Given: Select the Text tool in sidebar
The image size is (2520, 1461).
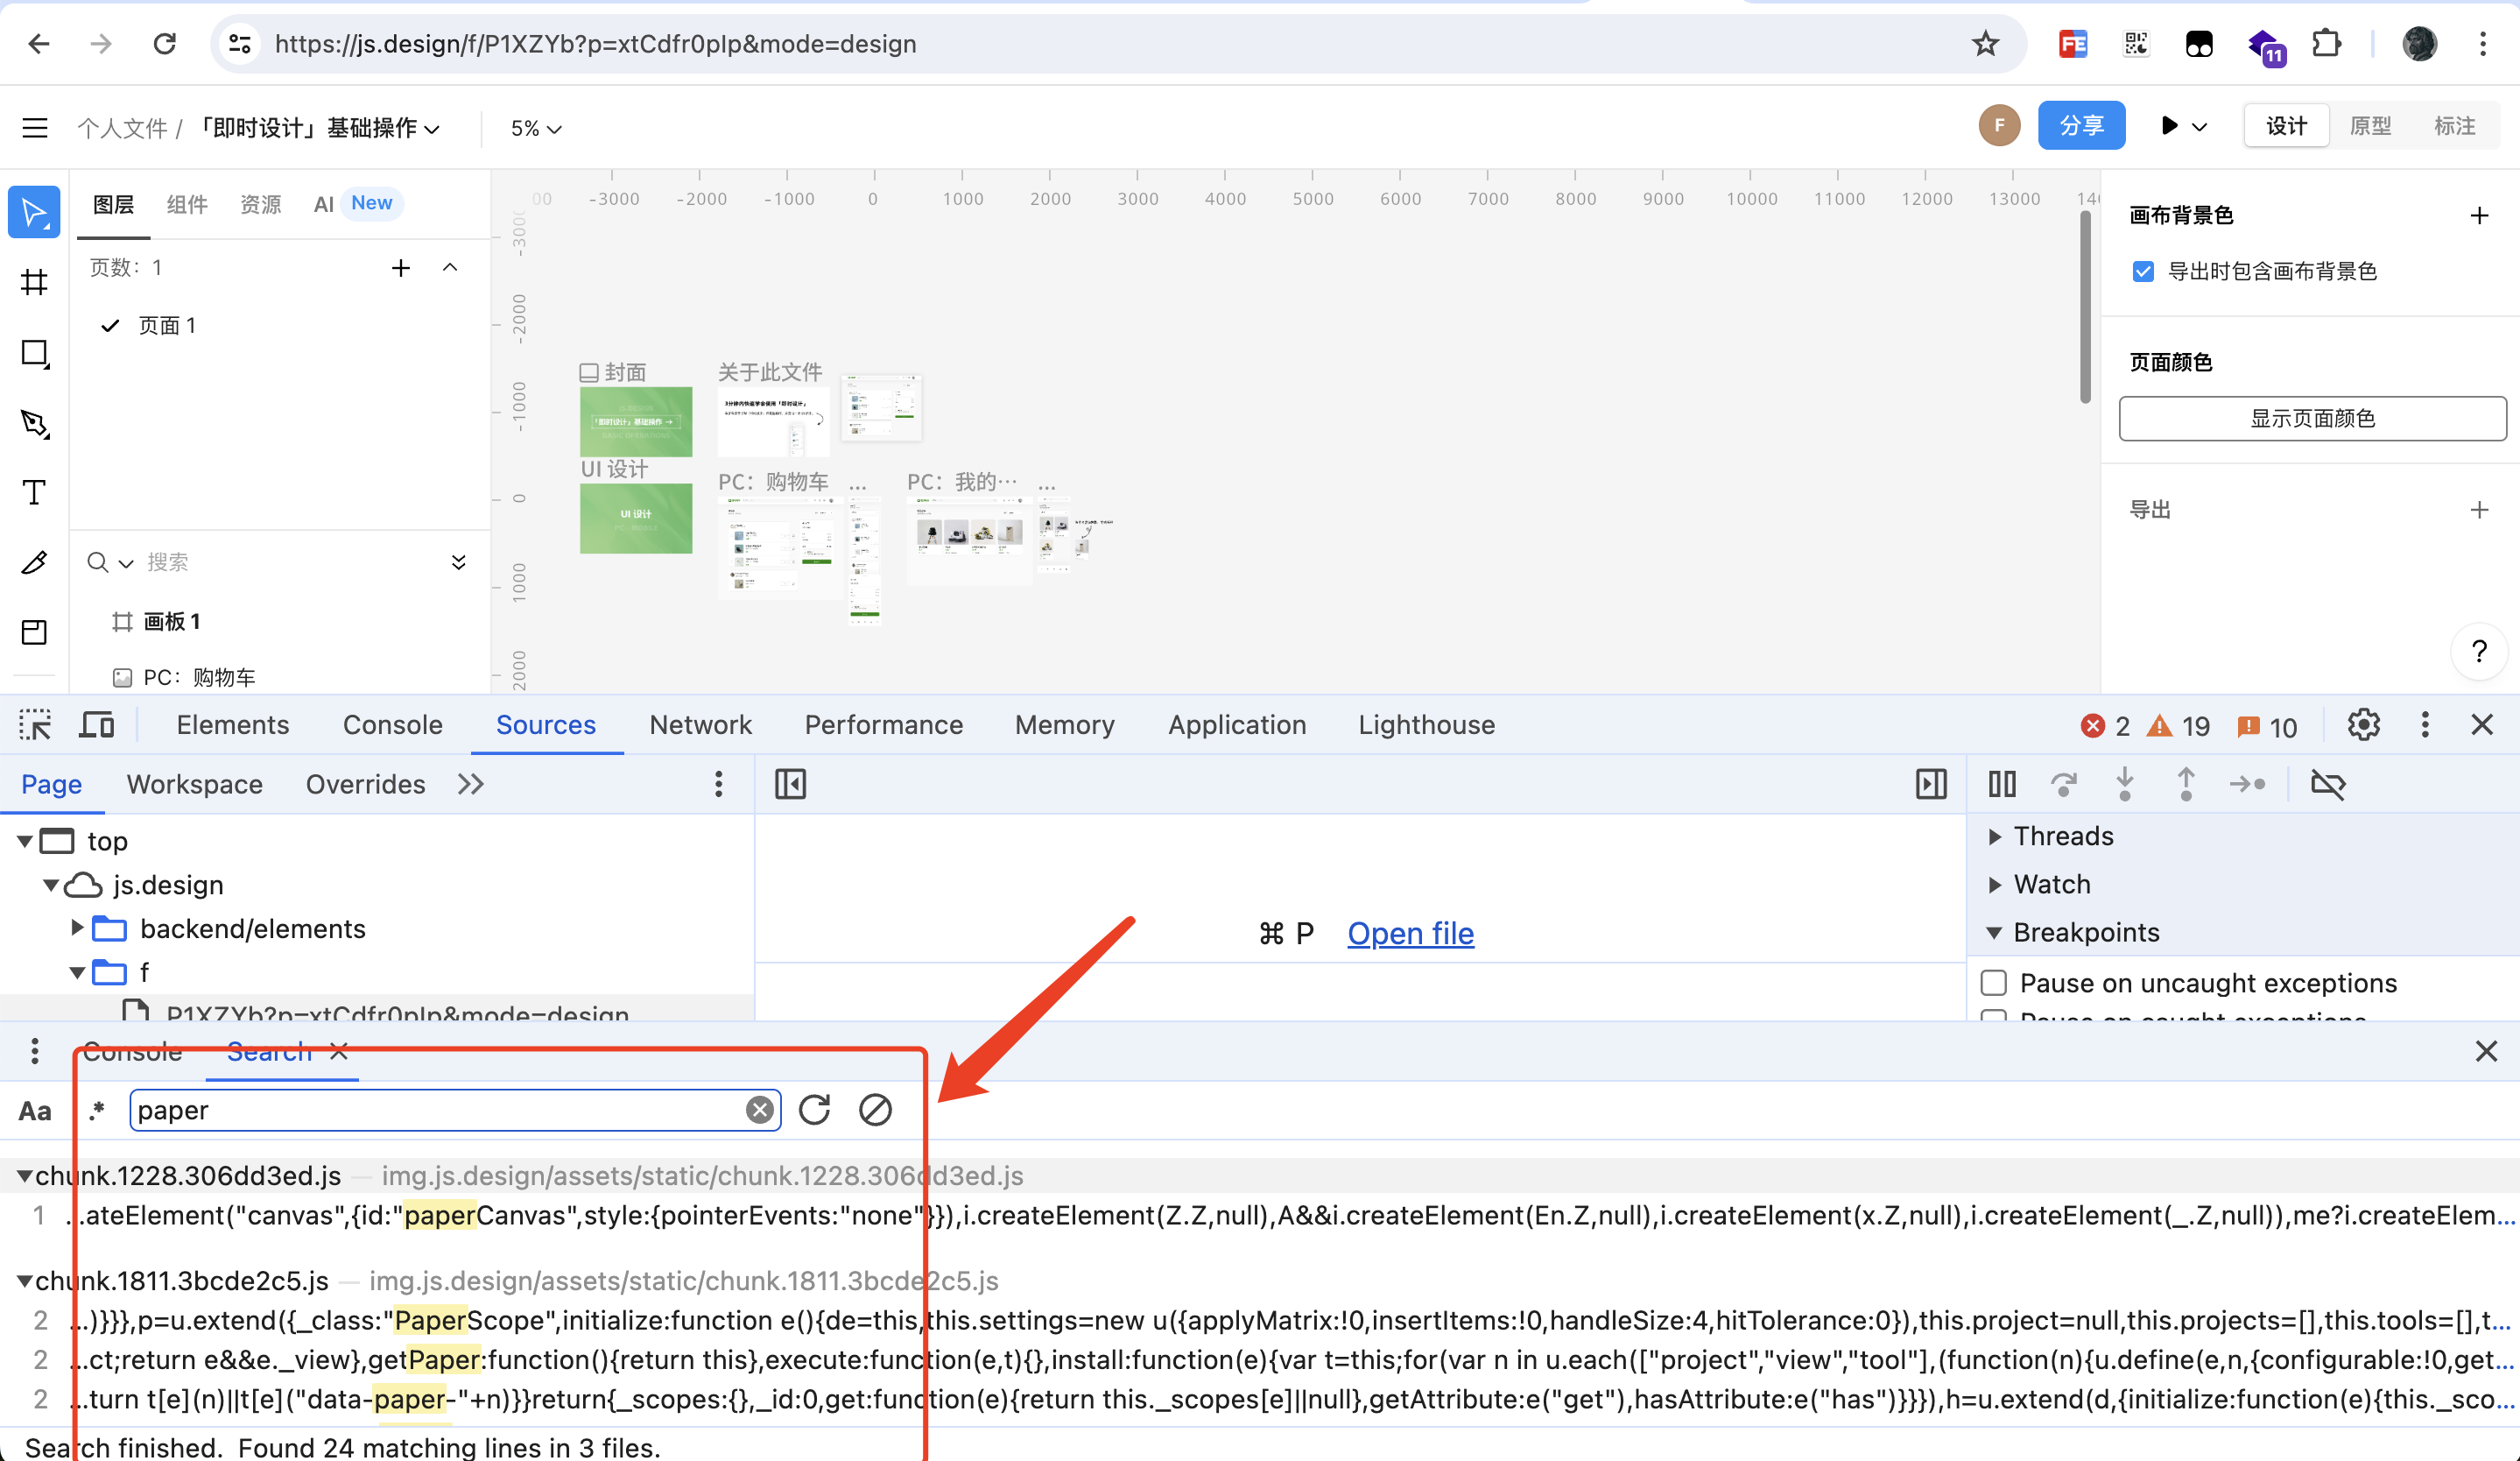Looking at the screenshot, I should 37,494.
